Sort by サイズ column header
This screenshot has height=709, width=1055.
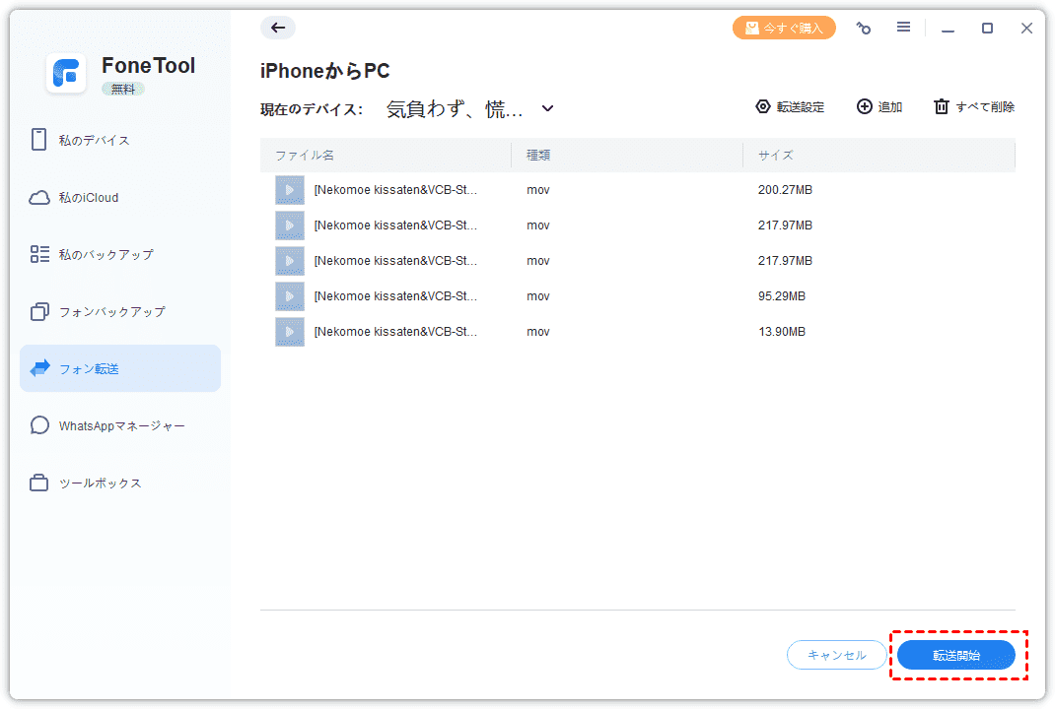[775, 156]
